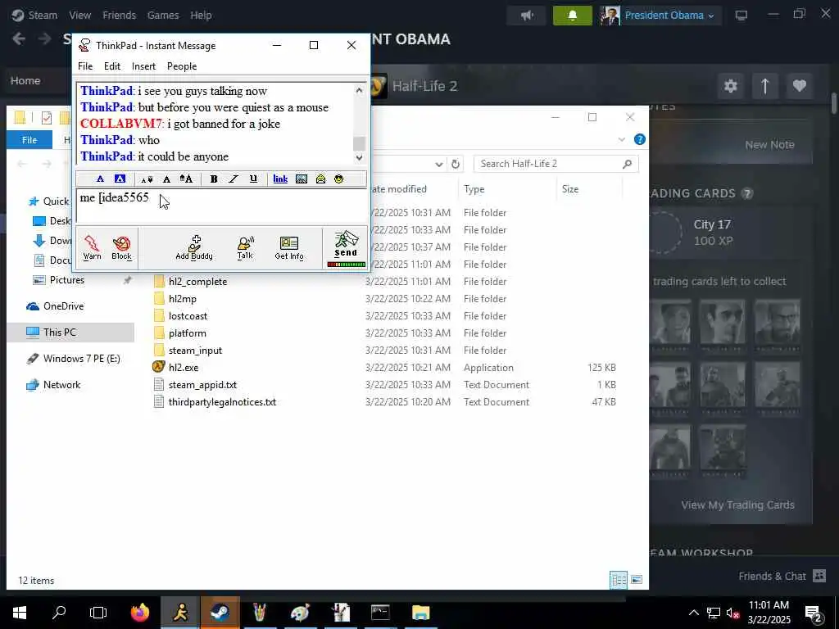Image resolution: width=839 pixels, height=629 pixels.
Task: Click New Note in Steam notes
Action: (x=769, y=144)
